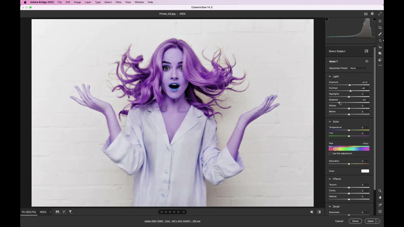Enable the Use fine adjustment checkbox
404x227 pixels.
330,153
